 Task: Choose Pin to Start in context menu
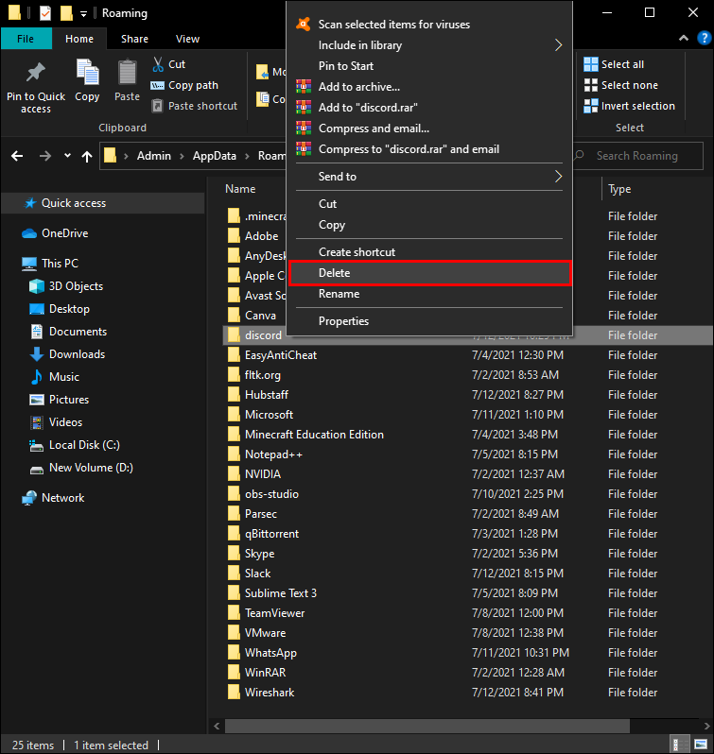[428, 66]
